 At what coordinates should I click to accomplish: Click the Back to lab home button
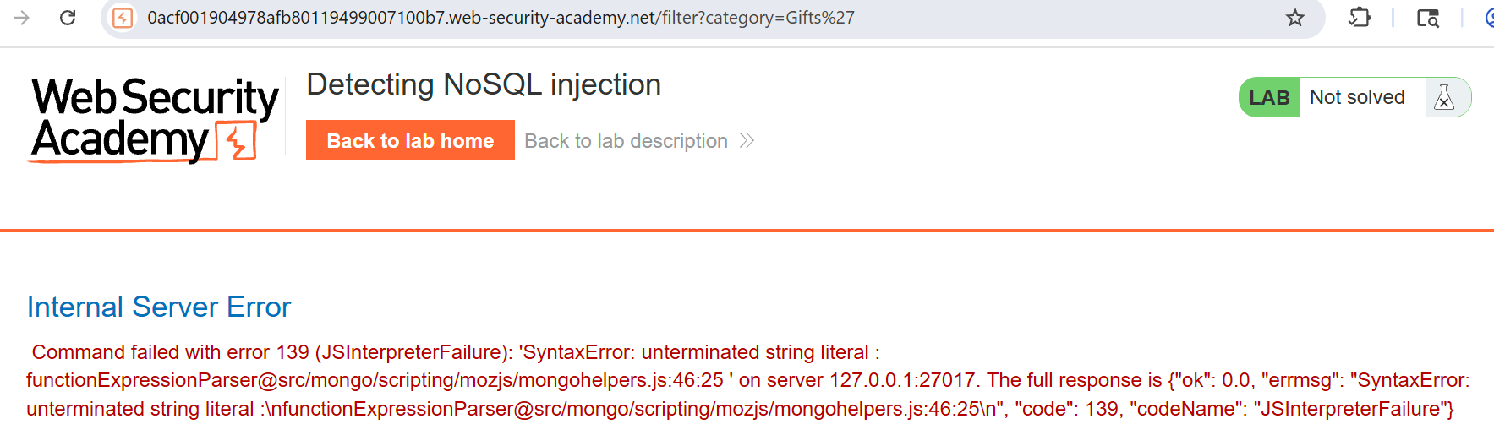[x=410, y=141]
